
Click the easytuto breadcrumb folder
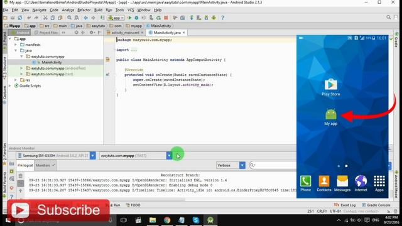96,26
